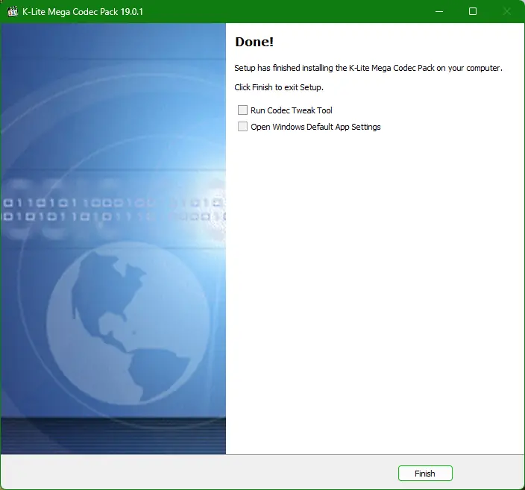This screenshot has width=525, height=490.
Task: Minimize the K-Lite Mega Codec Pack window
Action: (439, 11)
